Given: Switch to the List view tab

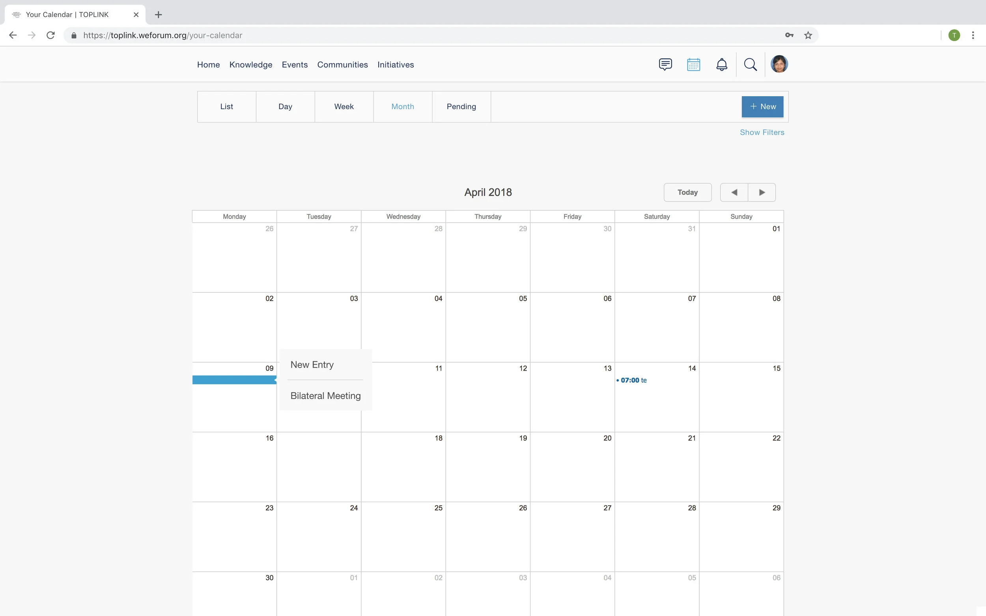Looking at the screenshot, I should (x=227, y=106).
